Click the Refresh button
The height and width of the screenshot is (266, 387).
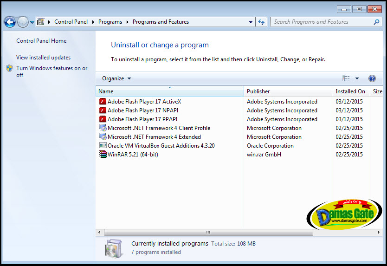tap(261, 22)
